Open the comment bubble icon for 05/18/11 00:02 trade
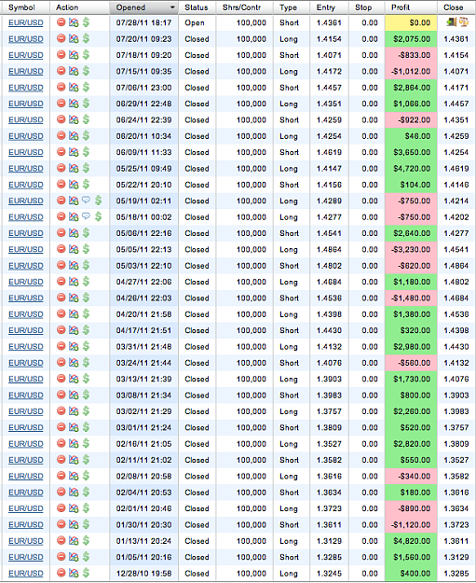This screenshot has width=476, height=583. tap(86, 216)
